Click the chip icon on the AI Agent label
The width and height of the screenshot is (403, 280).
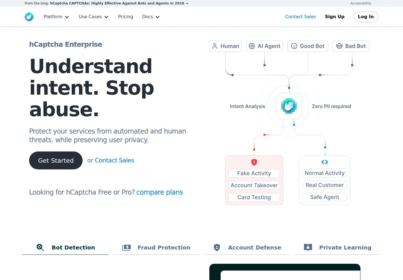[x=252, y=46]
